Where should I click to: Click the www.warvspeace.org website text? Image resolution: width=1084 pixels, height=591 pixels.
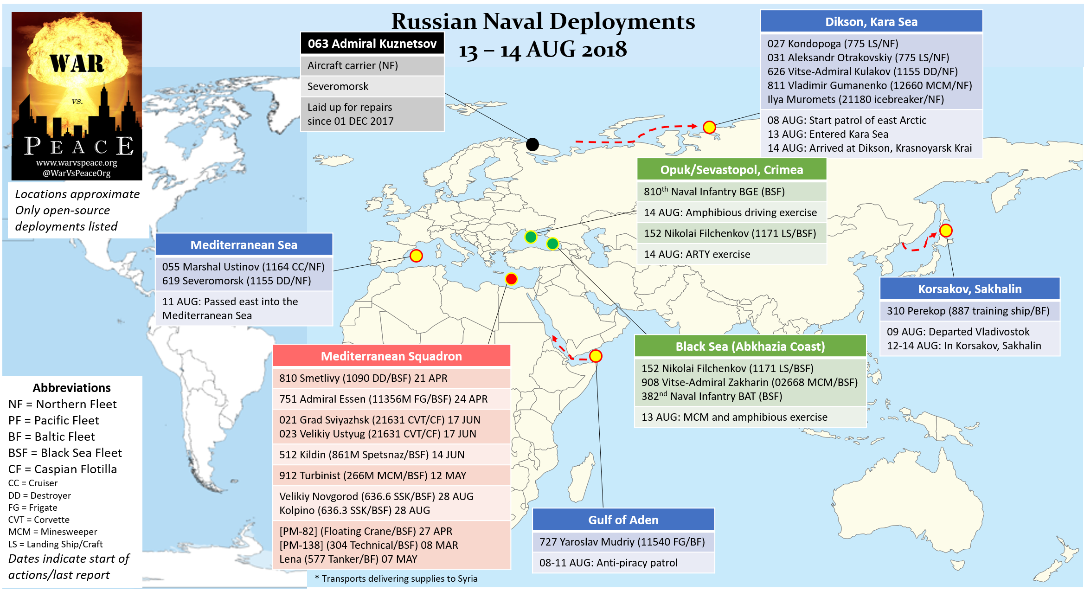click(77, 163)
